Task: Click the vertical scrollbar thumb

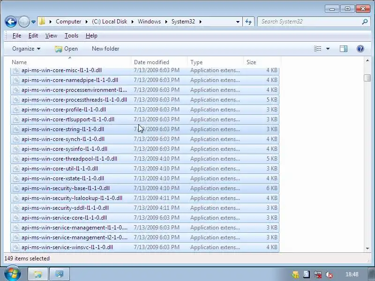Action: click(x=367, y=78)
